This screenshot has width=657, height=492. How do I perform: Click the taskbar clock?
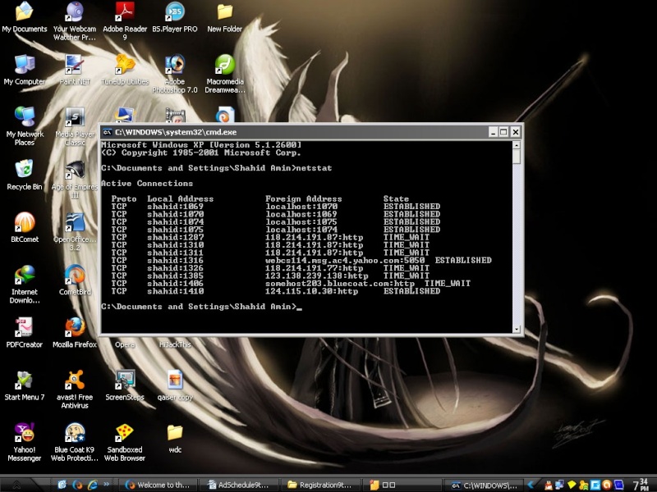pos(641,485)
